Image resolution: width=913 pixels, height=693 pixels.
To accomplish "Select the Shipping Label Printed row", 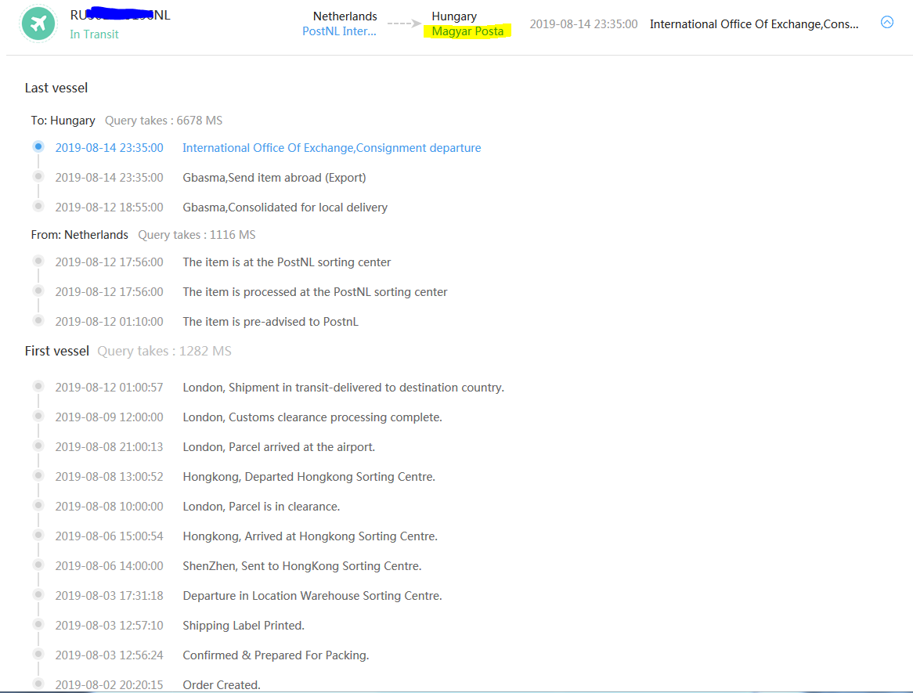I will coord(244,626).
